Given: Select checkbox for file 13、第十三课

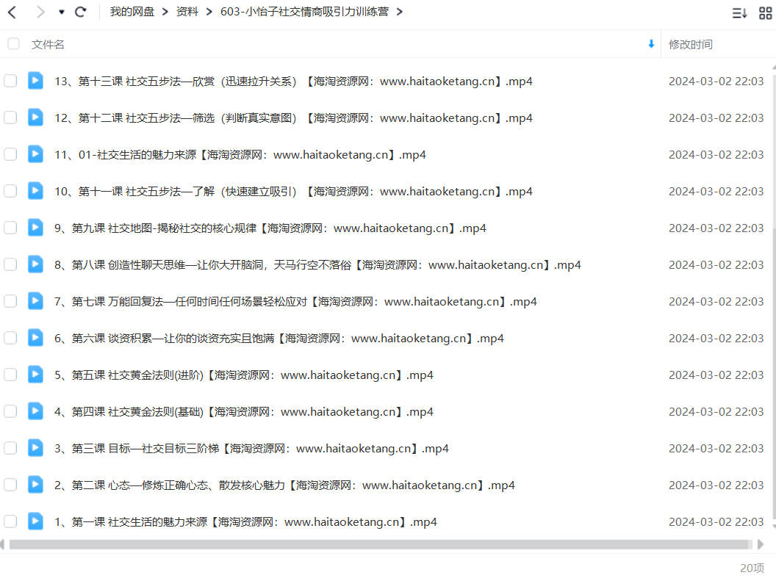Looking at the screenshot, I should [10, 81].
